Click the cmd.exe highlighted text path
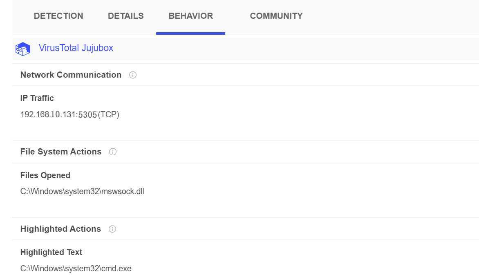Image resolution: width=479 pixels, height=275 pixels. pos(76,268)
